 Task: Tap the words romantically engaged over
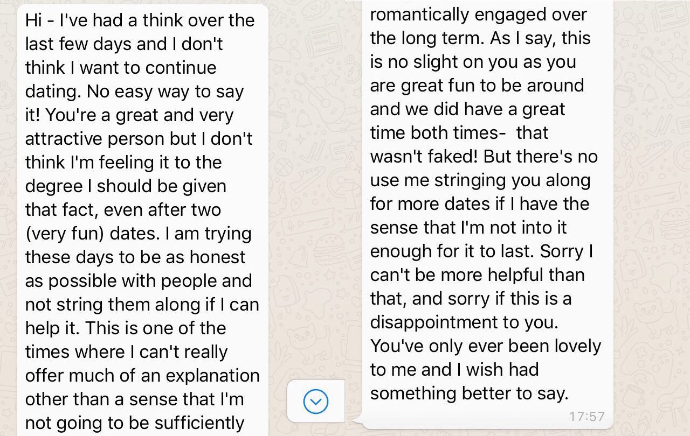(477, 15)
